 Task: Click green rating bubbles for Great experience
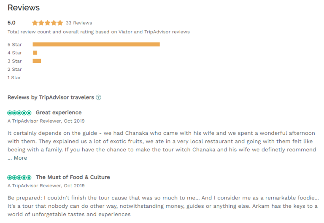pyautogui.click(x=19, y=113)
